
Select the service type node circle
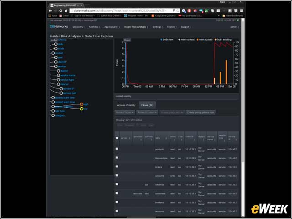pyautogui.click(x=58, y=80)
